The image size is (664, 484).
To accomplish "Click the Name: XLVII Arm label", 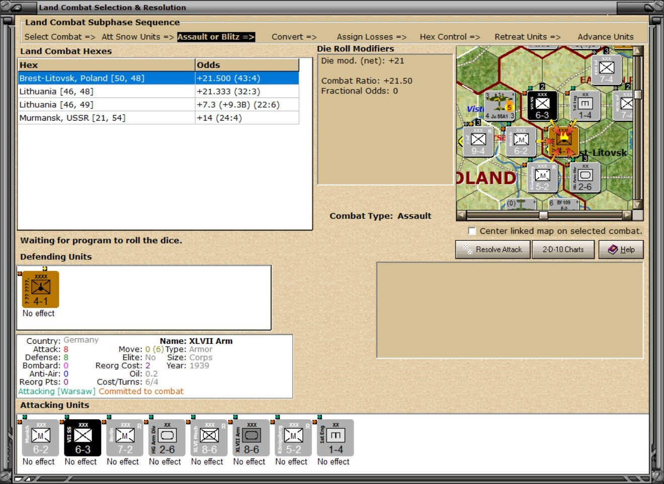I will 196,341.
